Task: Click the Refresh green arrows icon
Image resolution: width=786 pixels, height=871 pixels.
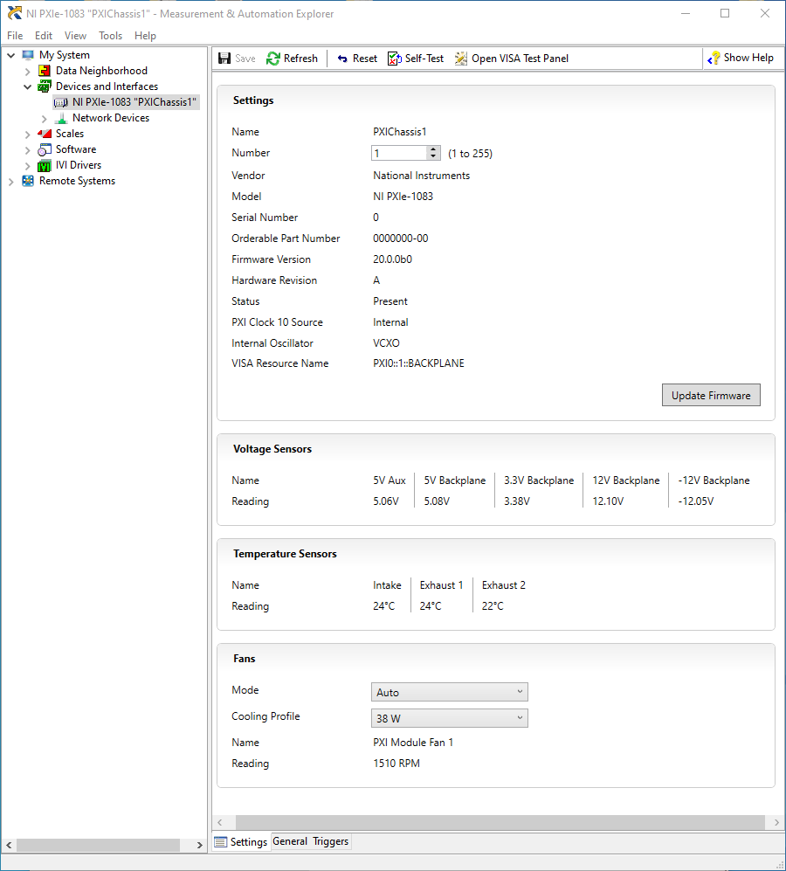Action: [272, 59]
